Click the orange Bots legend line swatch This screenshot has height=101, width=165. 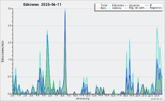98,8
